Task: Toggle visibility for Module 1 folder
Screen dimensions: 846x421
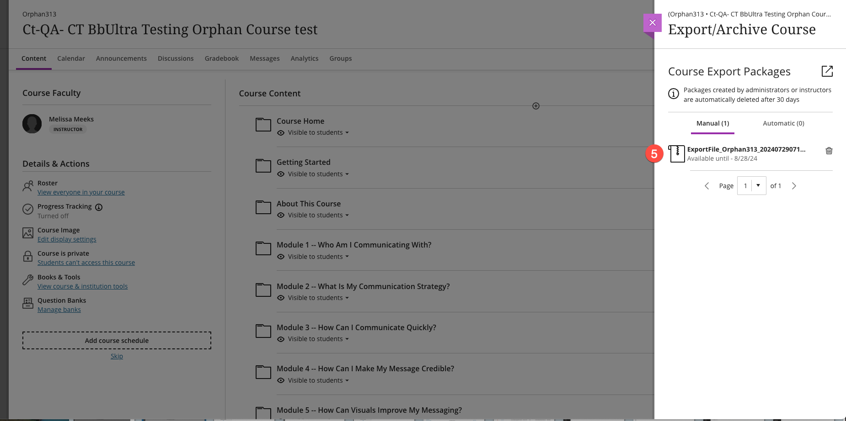Action: (x=315, y=257)
